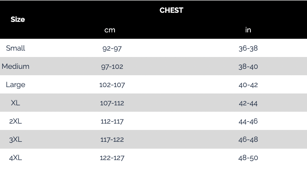The height and width of the screenshot is (171, 307).
Task: Select the XL size label
Action: coord(16,103)
